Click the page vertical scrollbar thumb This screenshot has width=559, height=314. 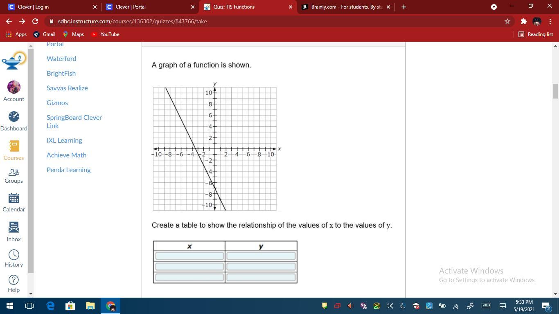(x=555, y=91)
